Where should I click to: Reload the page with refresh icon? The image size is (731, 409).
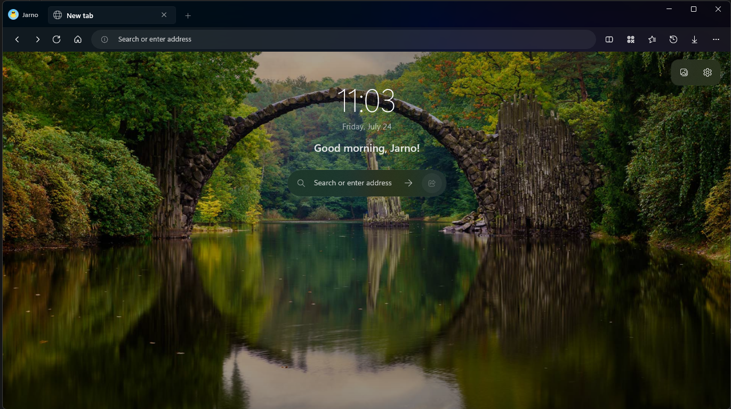point(57,39)
